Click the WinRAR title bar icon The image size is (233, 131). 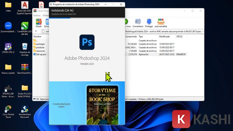click(x=35, y=11)
